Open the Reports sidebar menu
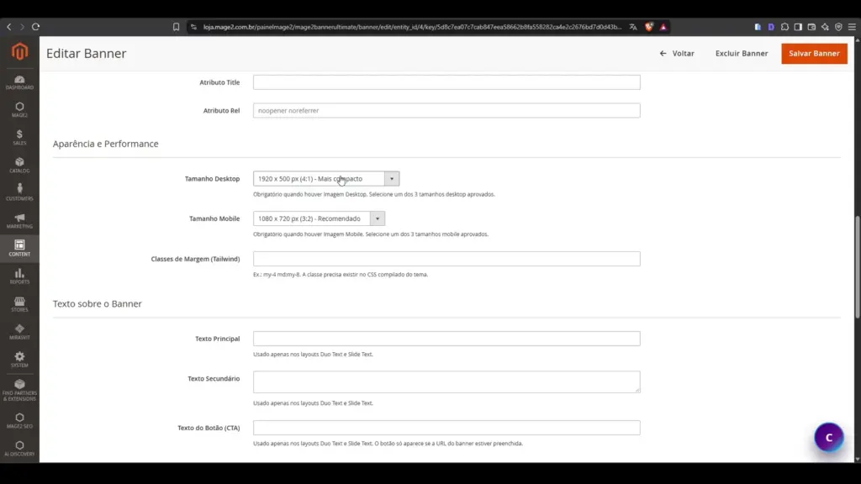 [x=19, y=276]
